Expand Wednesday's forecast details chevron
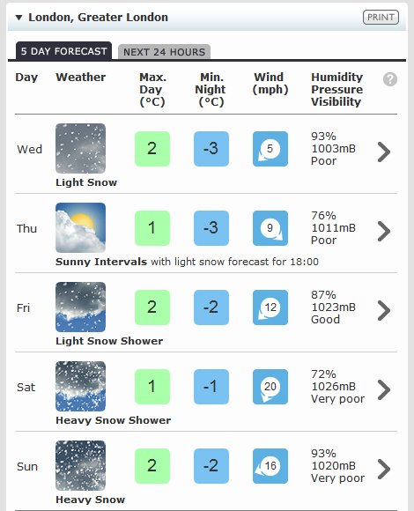Screen dimensions: 414x511 [x=384, y=152]
